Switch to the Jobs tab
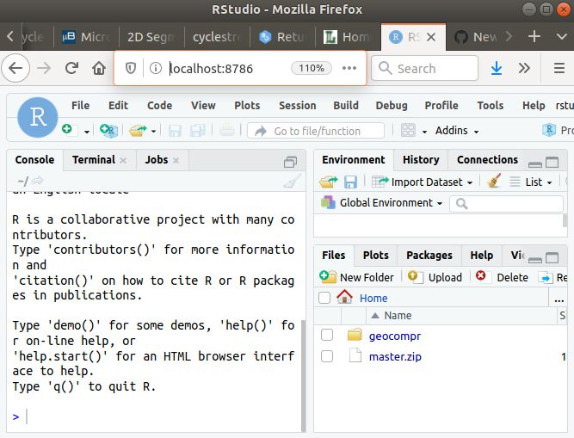Screen dimensions: 574x438 (157, 160)
